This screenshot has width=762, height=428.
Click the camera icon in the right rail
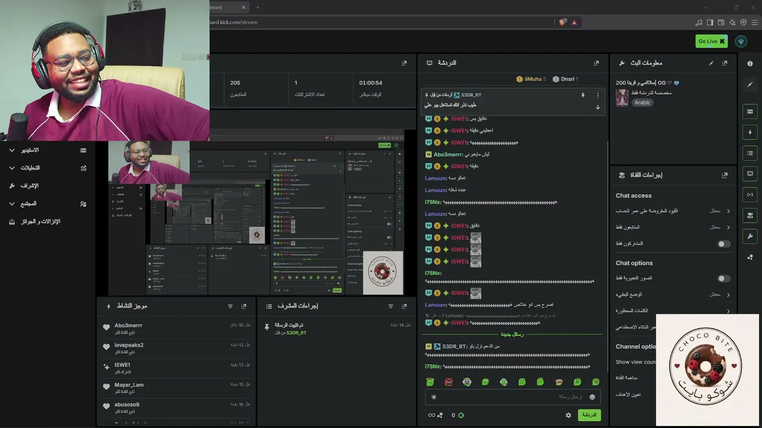click(750, 215)
